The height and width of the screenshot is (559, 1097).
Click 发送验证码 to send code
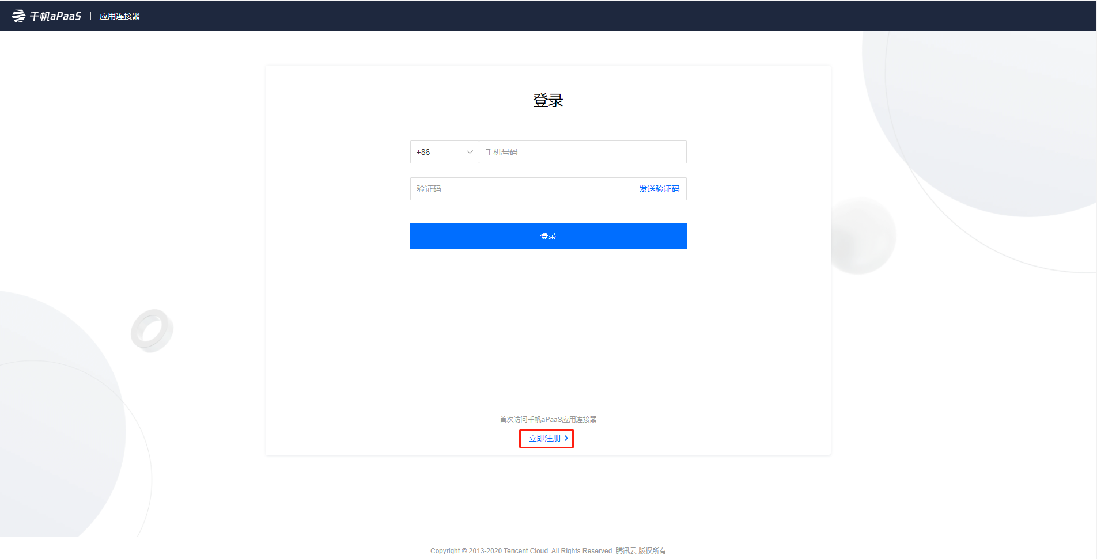[x=659, y=189]
